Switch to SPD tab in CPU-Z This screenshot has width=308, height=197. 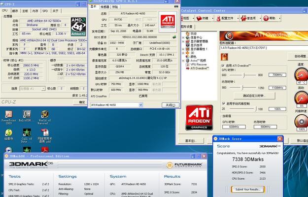pyautogui.click(x=45, y=11)
